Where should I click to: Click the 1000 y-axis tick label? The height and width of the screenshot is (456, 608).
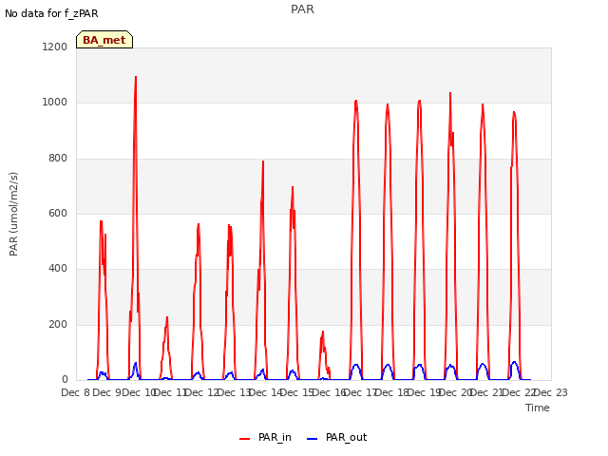tap(55, 103)
